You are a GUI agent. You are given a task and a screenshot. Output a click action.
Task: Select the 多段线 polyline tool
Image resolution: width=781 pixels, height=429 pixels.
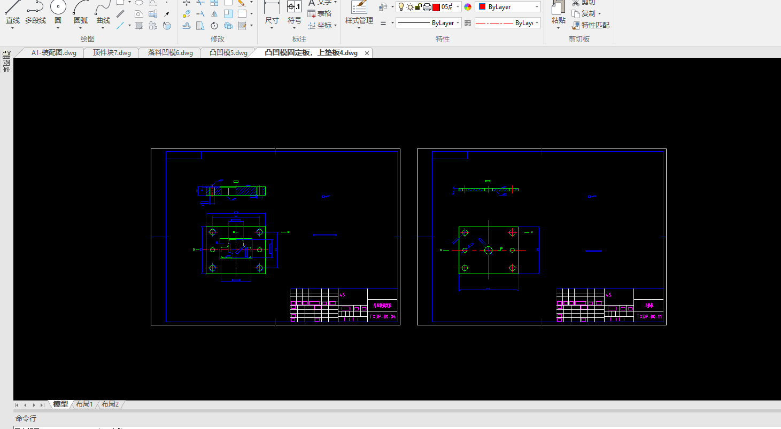pos(35,12)
